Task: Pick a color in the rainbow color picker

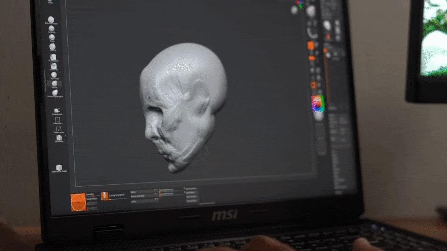Action: pyautogui.click(x=318, y=103)
